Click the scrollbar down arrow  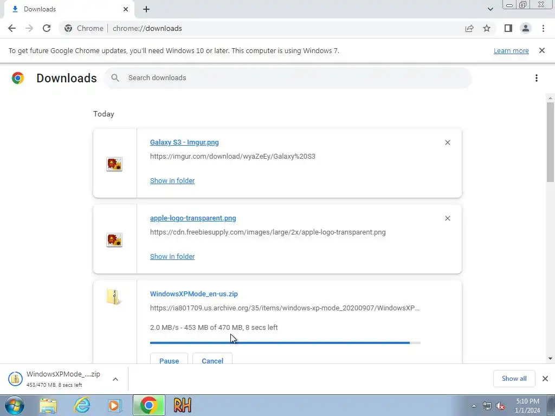(550, 359)
